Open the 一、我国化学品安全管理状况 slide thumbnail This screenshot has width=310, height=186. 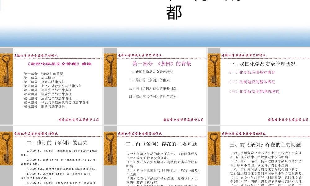click(x=259, y=86)
